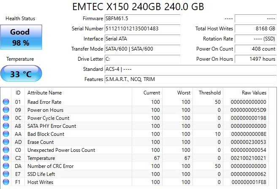Image resolution: width=279 pixels, height=189 pixels.
Task: Click status orb for Power Cycle Count
Action: tap(6, 118)
